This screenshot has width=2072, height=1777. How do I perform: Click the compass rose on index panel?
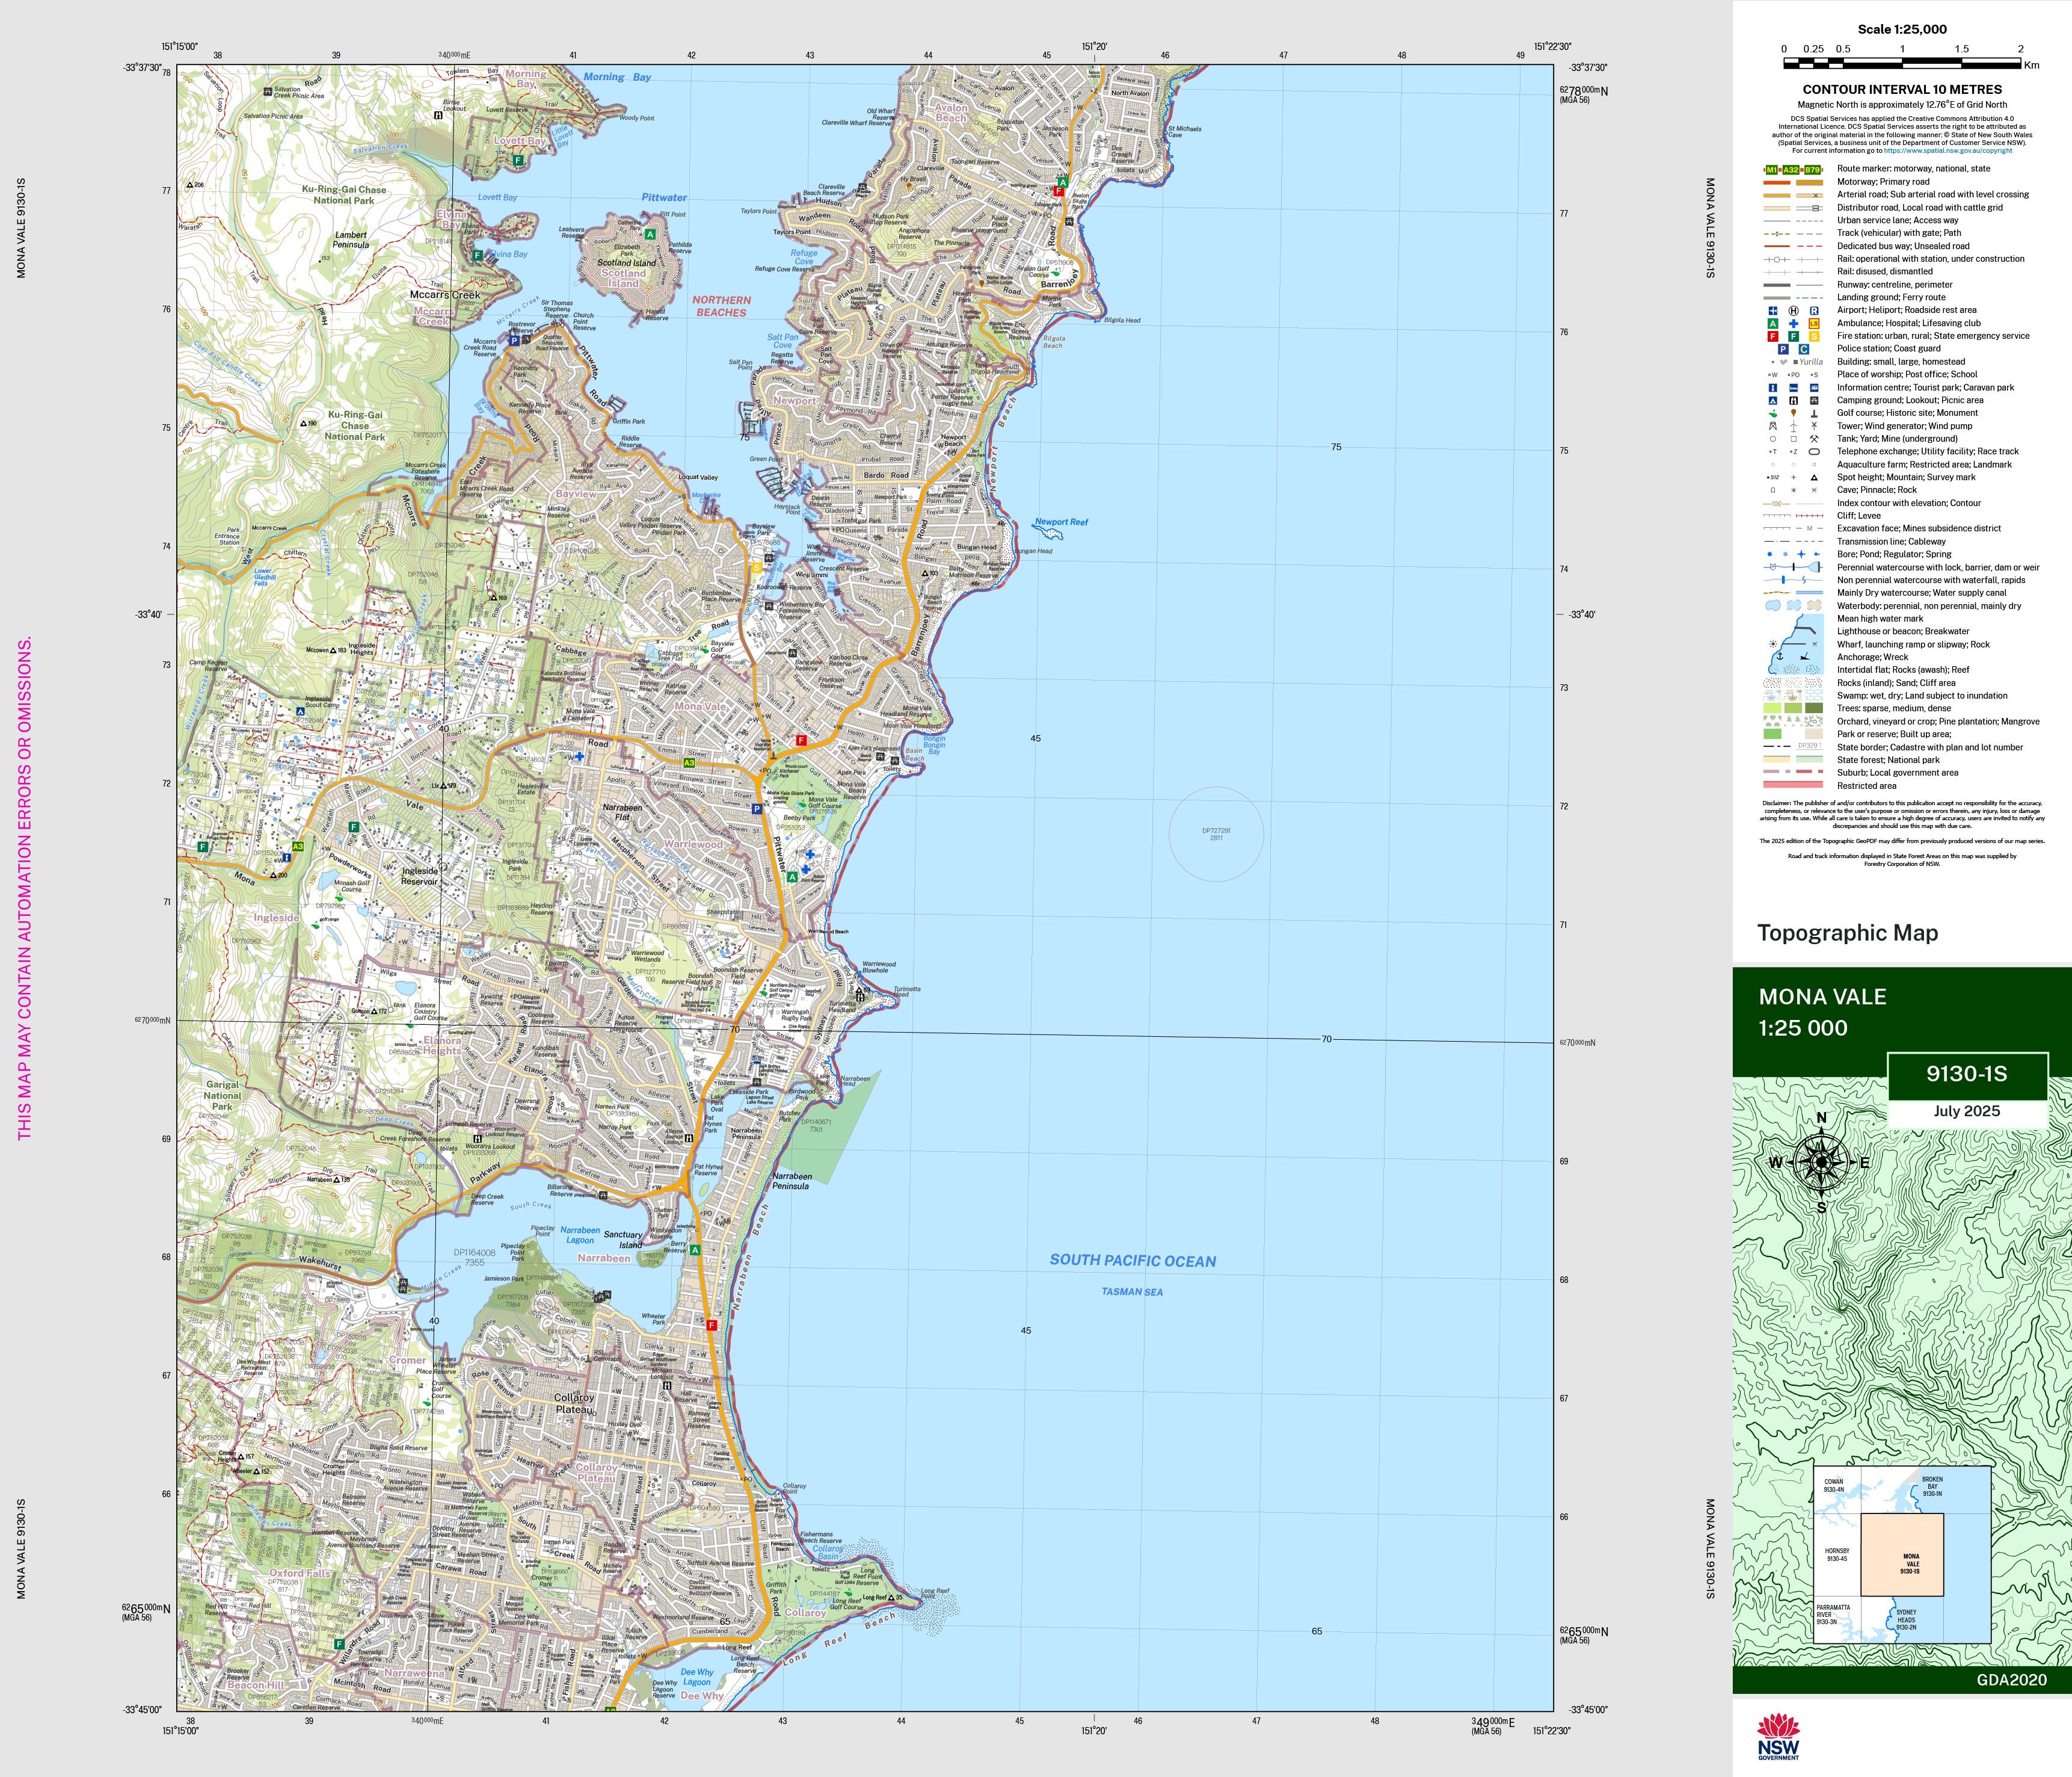(x=1821, y=1163)
